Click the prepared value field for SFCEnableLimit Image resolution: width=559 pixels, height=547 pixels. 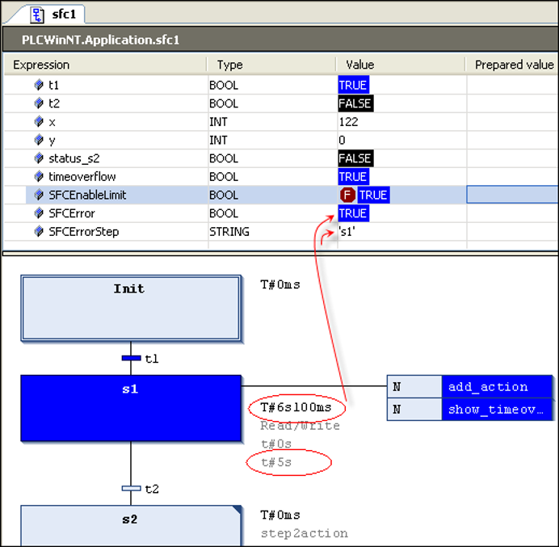(512, 195)
